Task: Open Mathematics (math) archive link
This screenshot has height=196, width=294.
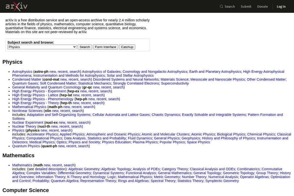Action: (x=22, y=165)
